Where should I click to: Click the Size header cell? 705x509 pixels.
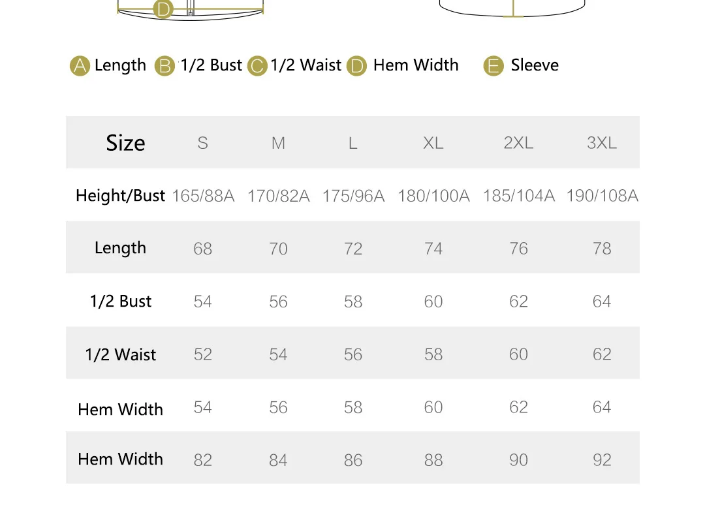(x=125, y=143)
